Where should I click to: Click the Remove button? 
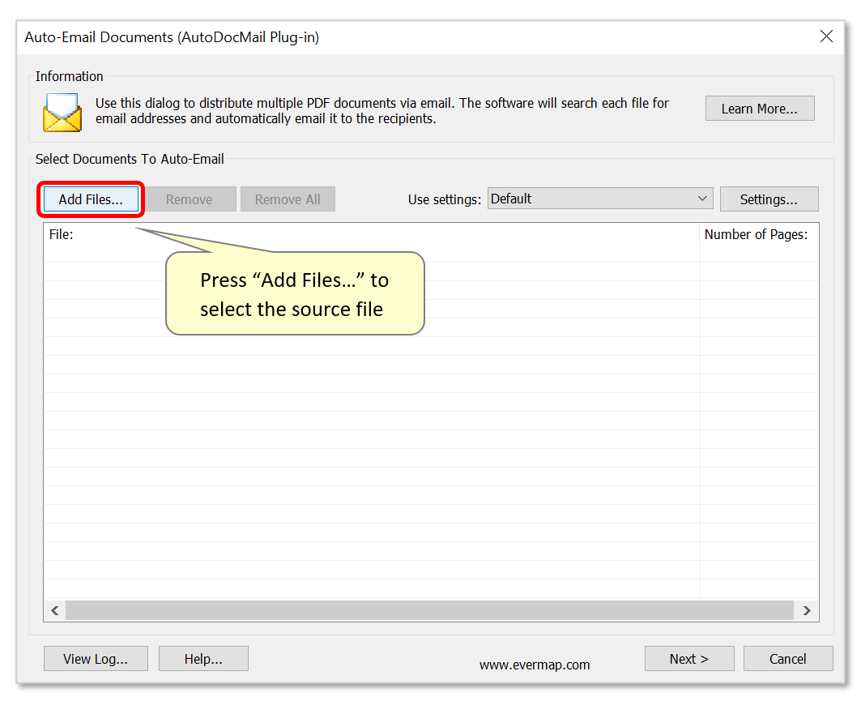click(x=190, y=199)
